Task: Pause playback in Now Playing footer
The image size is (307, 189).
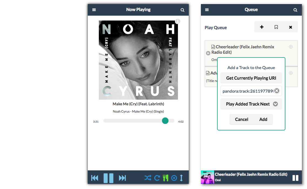Action: click(108, 178)
